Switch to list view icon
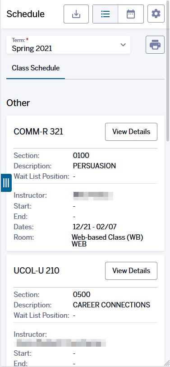The height and width of the screenshot is (367, 170). click(x=105, y=14)
